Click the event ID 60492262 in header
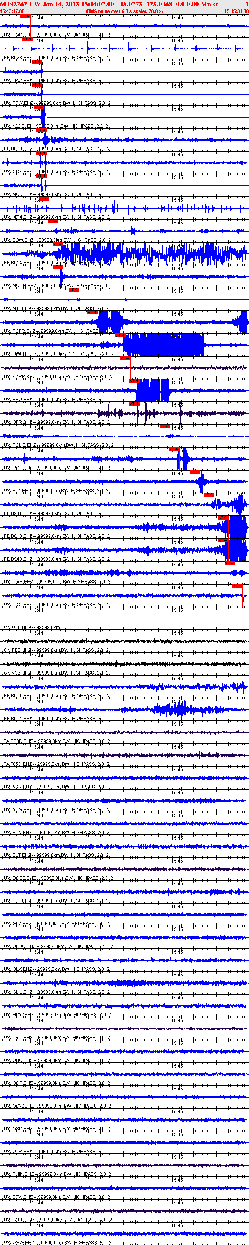Viewport: 249px width, 1245px height. [14, 4]
